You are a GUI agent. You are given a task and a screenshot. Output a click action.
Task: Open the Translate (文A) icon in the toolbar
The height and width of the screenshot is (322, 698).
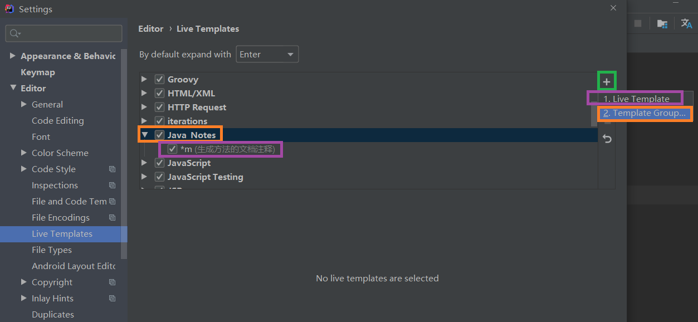[x=686, y=23]
